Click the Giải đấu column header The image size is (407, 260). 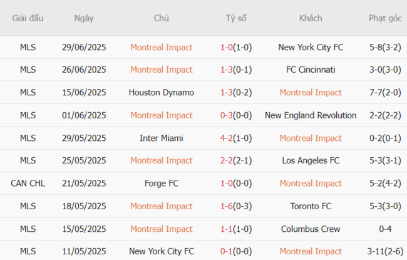28,18
